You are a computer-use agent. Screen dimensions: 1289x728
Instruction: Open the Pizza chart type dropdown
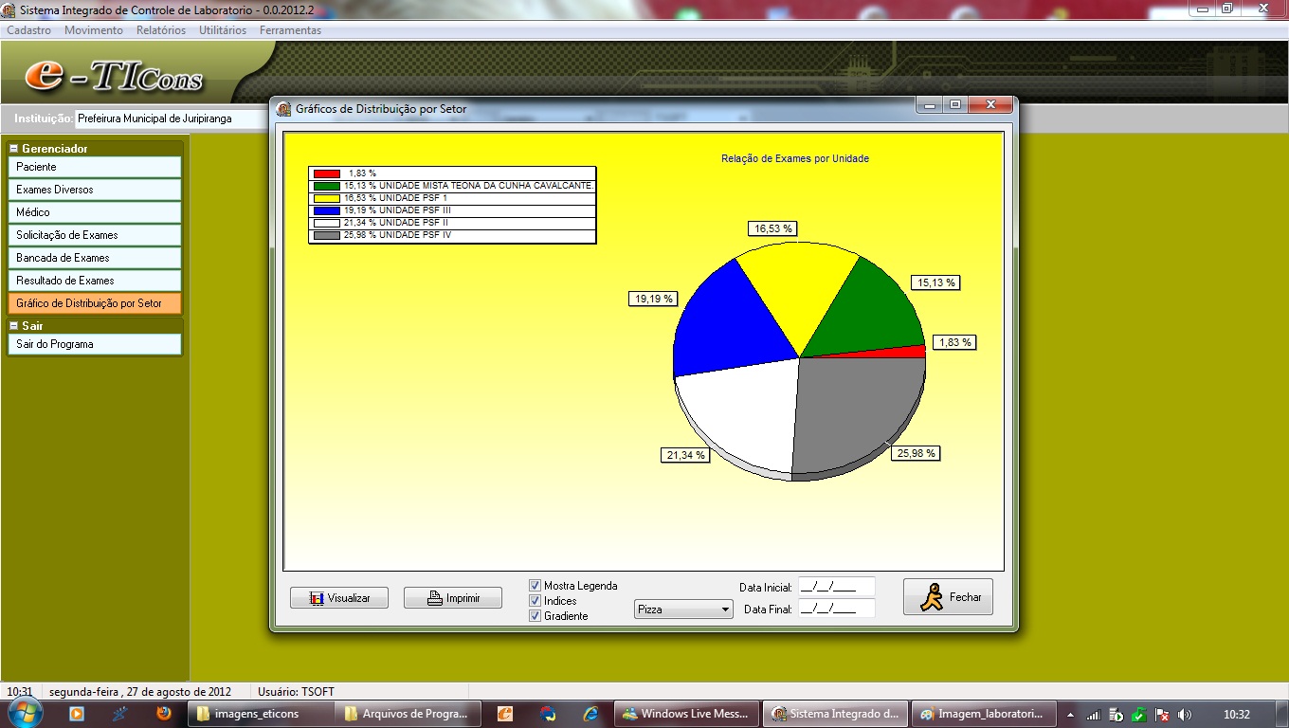(x=683, y=610)
